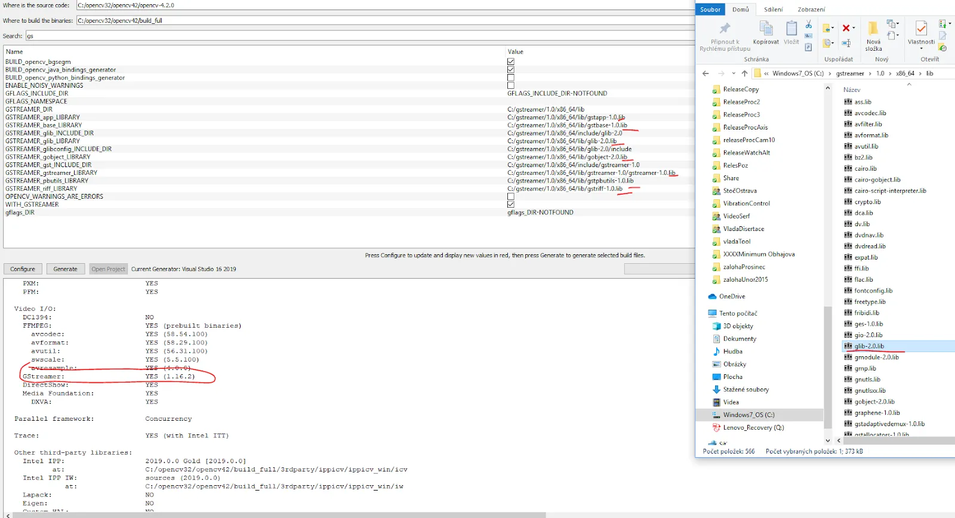Viewport: 955px width, 518px height.
Task: Go up one folder with up arrow
Action: [744, 73]
